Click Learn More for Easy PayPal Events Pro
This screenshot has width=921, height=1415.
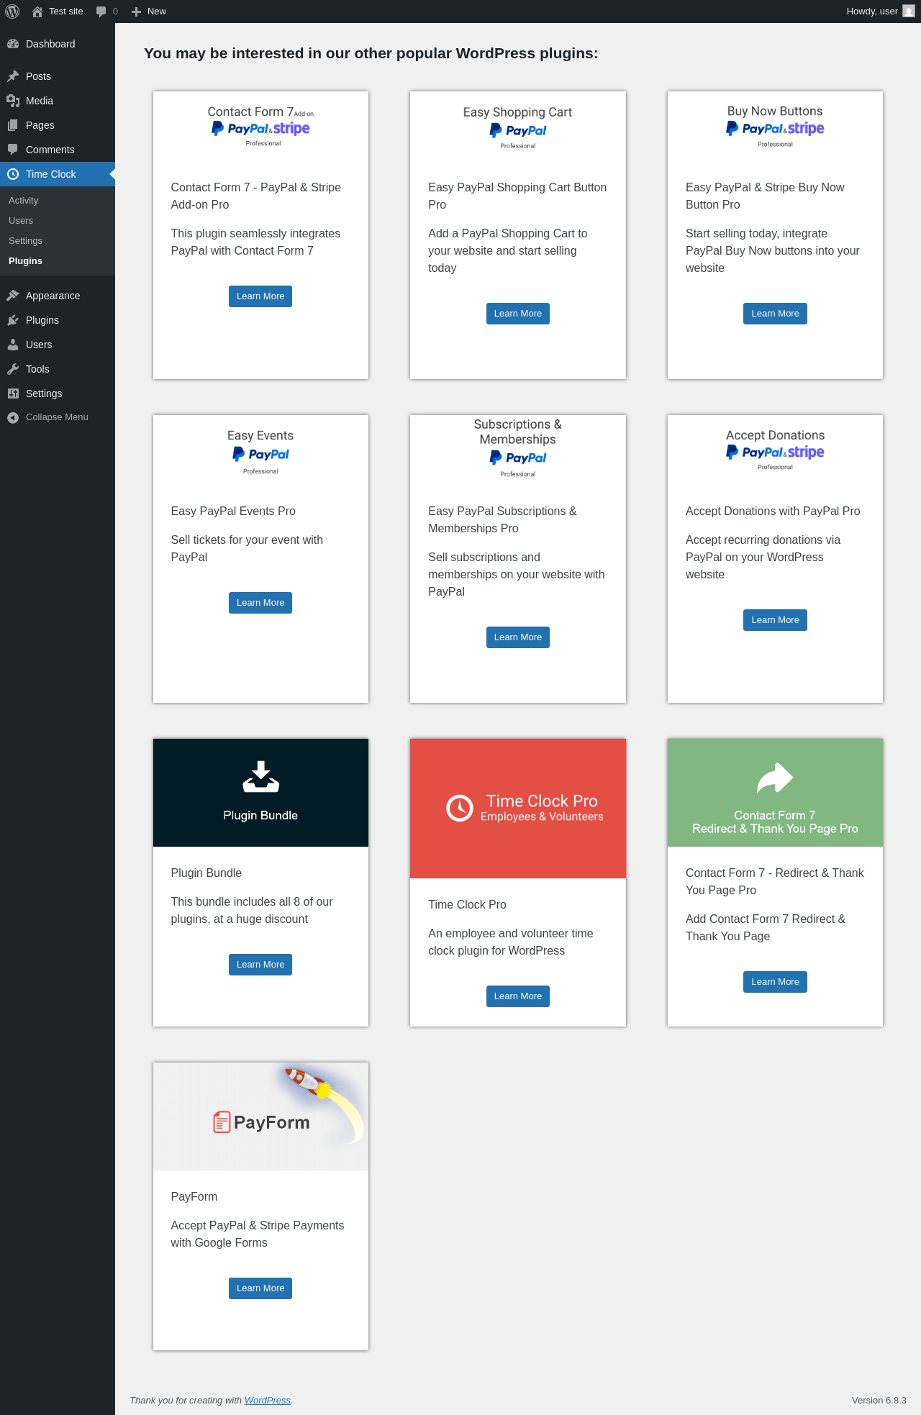[x=260, y=603]
